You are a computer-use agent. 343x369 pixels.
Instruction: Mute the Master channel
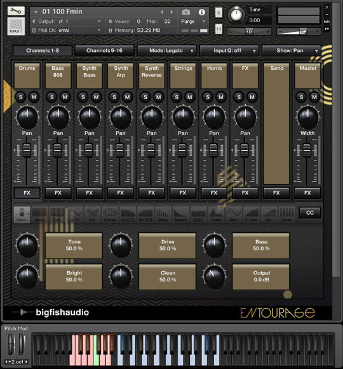314,97
